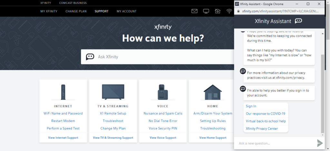The width and height of the screenshot is (330, 151).
Task: Open CHANGE PLAN menu item
Action: point(76,11)
